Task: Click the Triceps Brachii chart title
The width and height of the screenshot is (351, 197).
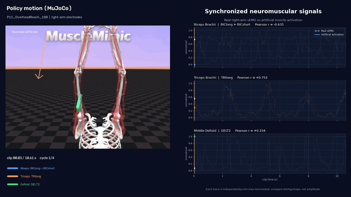Action: 213,78
